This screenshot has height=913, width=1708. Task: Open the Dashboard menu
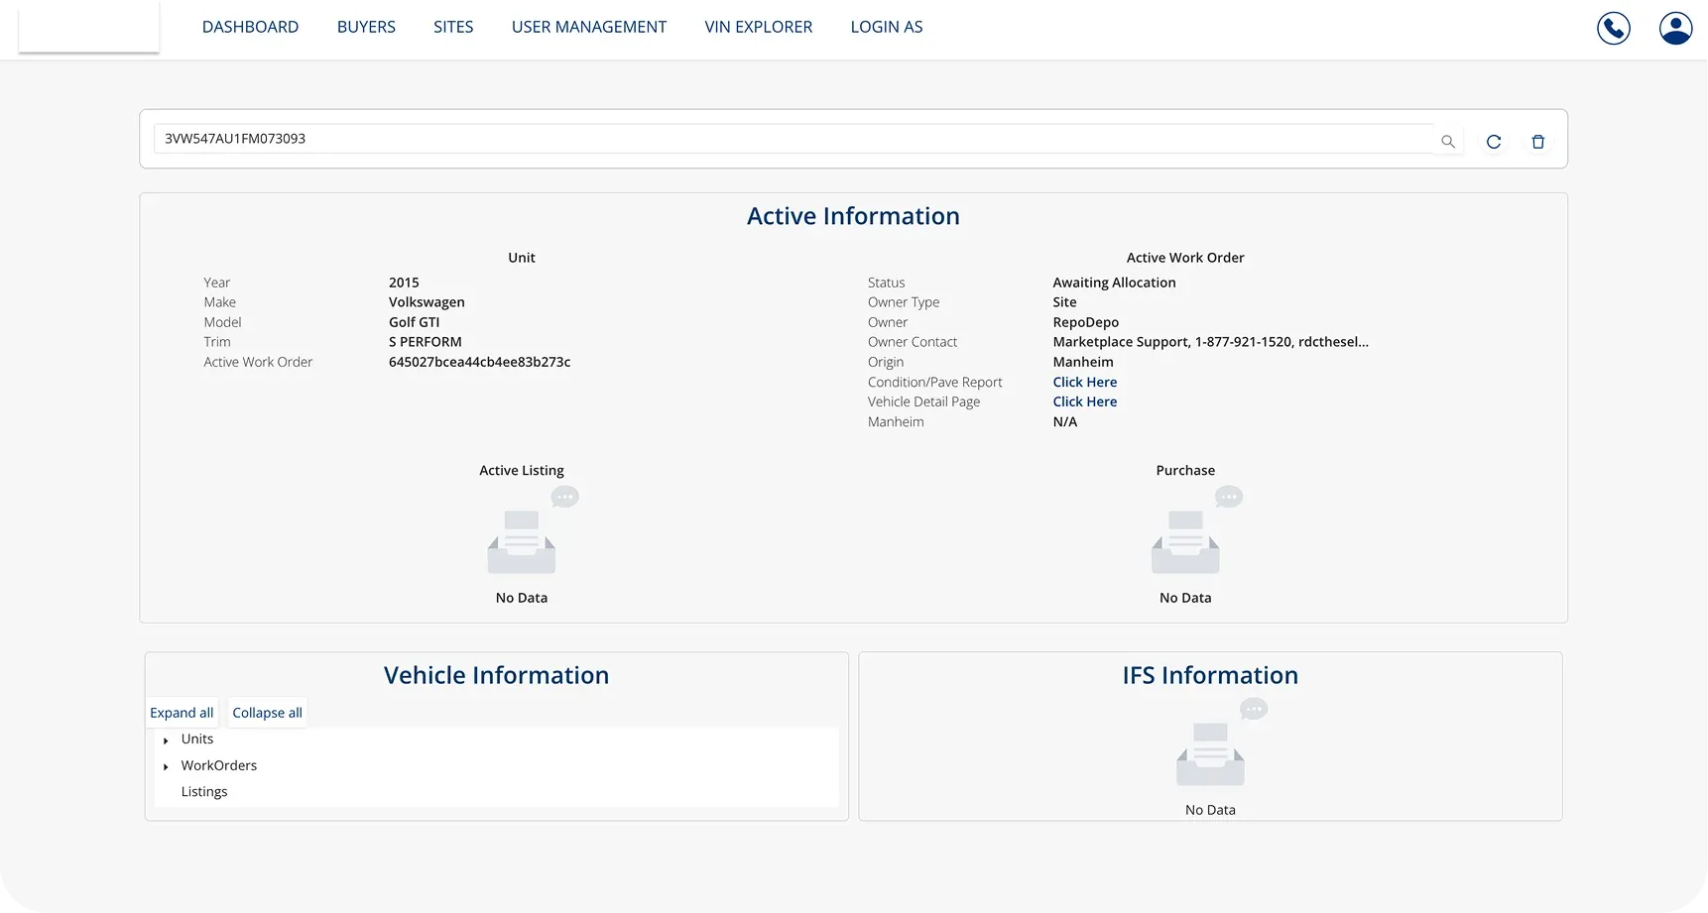(x=250, y=27)
